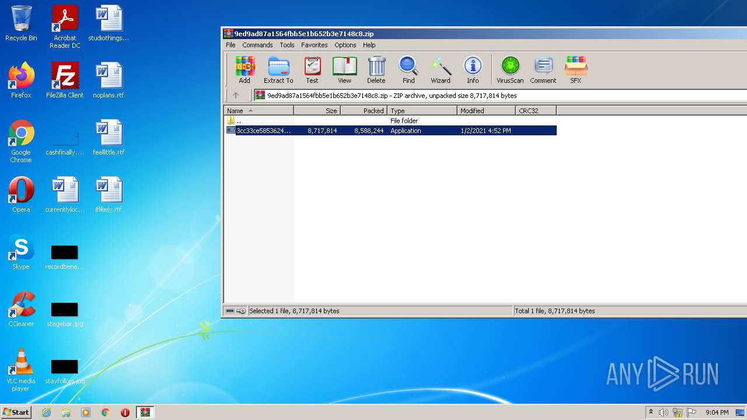The image size is (747, 420).
Task: Show archive Info
Action: [x=473, y=70]
